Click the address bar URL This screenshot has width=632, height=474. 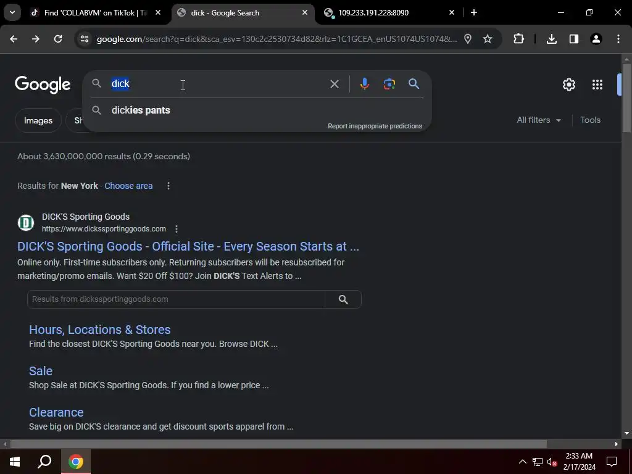point(277,39)
